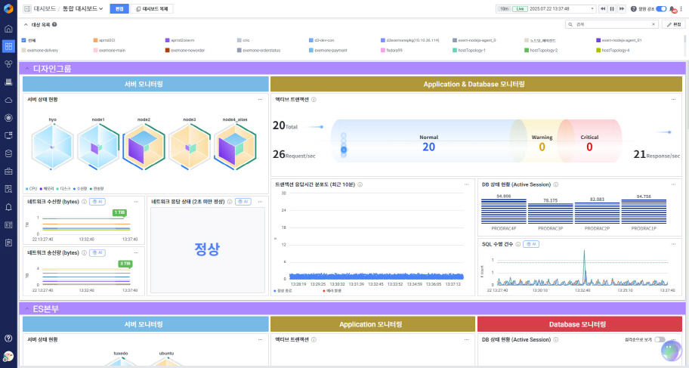Uncheck the 전체 checkbox in the target list
This screenshot has height=368, width=689.
pyautogui.click(x=23, y=40)
